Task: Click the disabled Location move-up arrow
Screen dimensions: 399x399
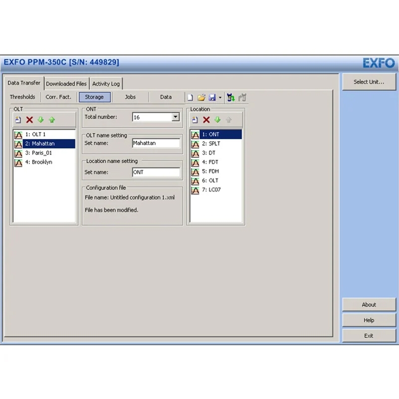Action: [x=229, y=120]
